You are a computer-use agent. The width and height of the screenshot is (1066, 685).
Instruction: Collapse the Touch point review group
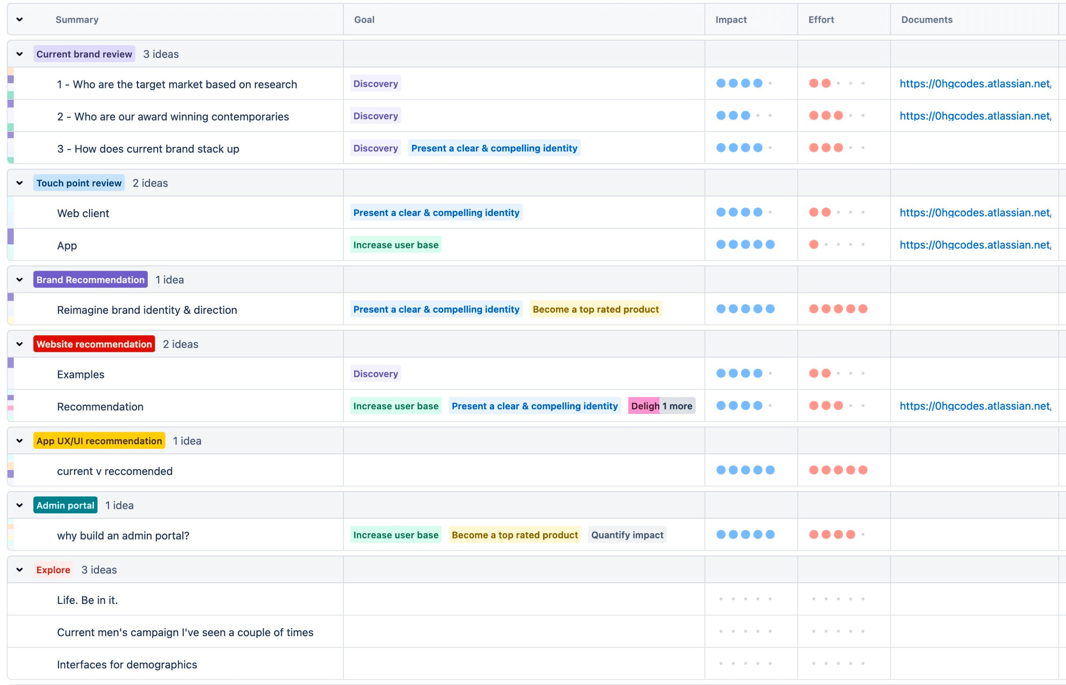(20, 183)
